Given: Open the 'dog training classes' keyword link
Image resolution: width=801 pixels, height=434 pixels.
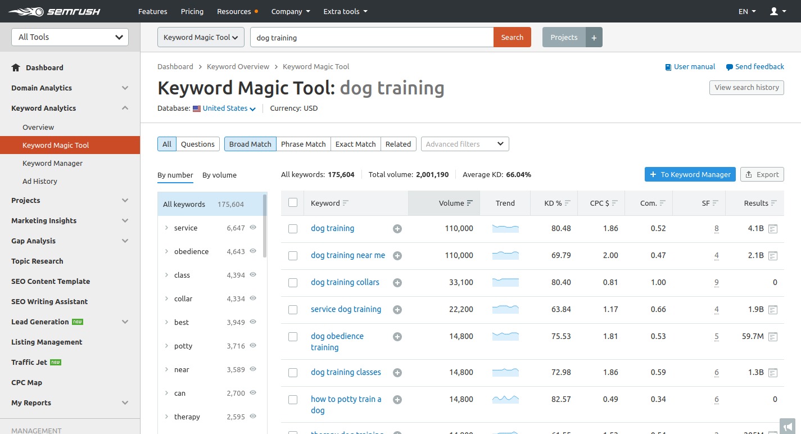Looking at the screenshot, I should (x=346, y=372).
